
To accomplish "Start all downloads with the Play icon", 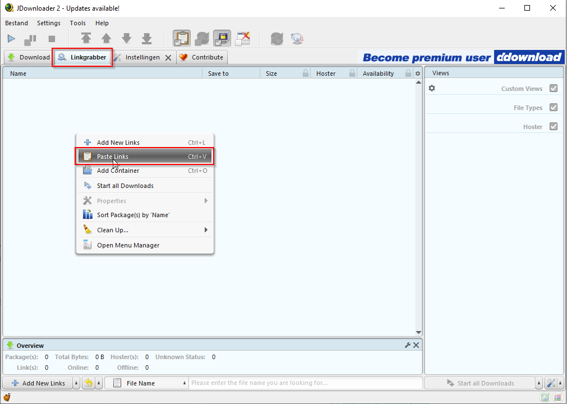I will coord(11,38).
